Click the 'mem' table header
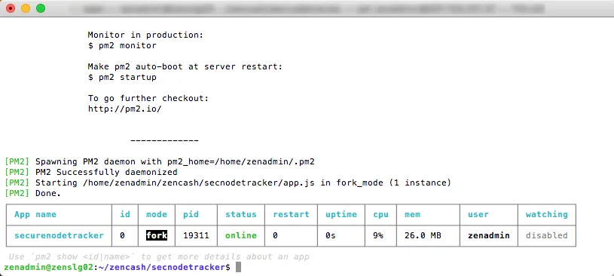614x276 pixels. tap(412, 214)
